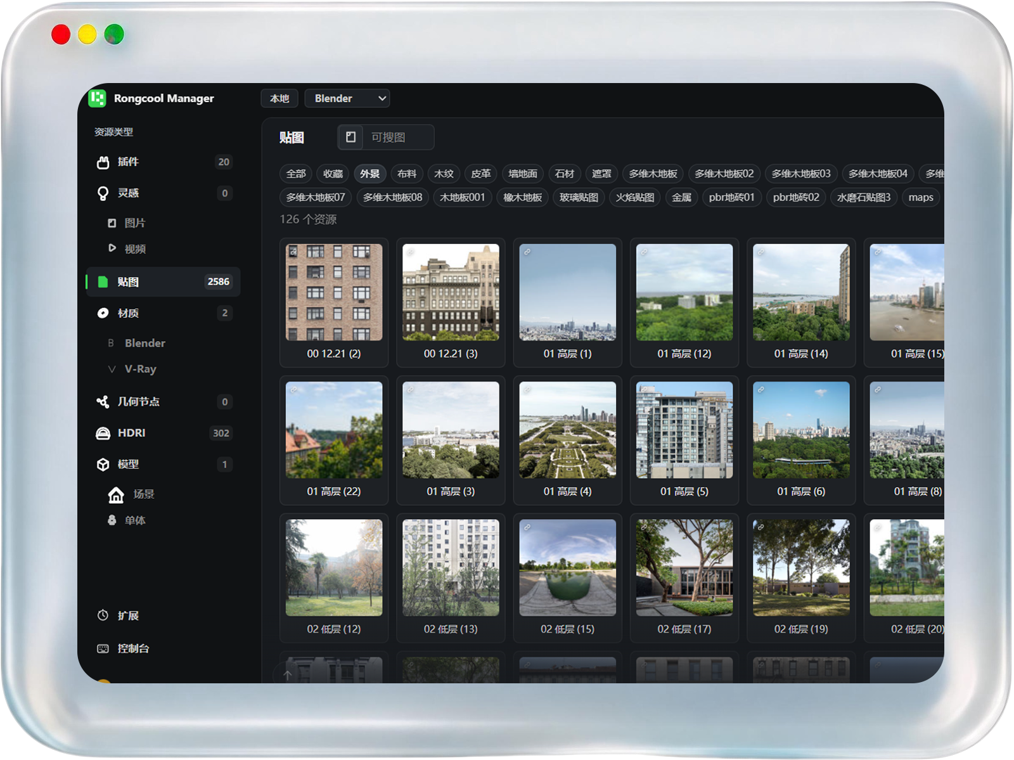This screenshot has width=1014, height=760.
Task: Filter by the maps tag
Action: tap(921, 197)
